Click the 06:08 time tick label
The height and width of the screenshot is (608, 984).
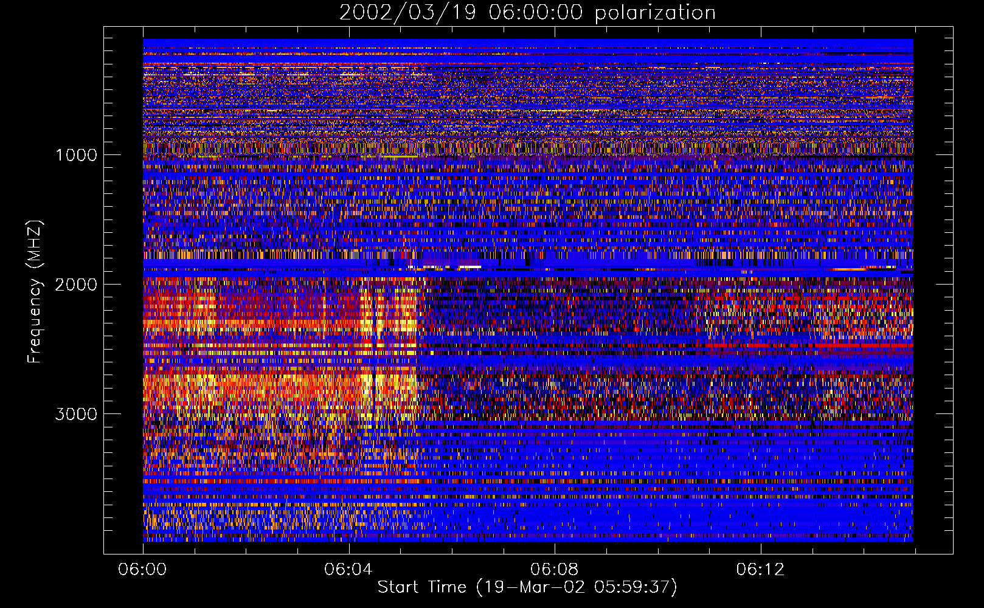[x=554, y=570]
